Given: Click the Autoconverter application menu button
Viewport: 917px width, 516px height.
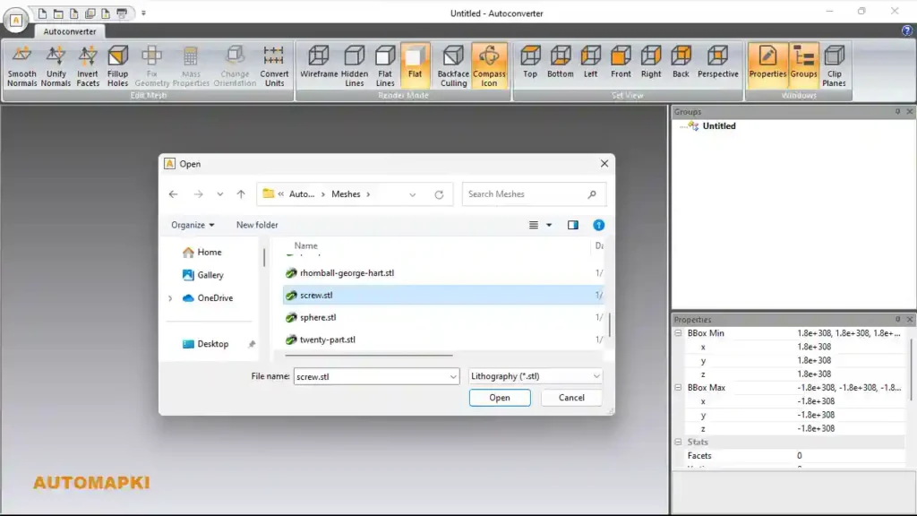Looking at the screenshot, I should coord(16,20).
